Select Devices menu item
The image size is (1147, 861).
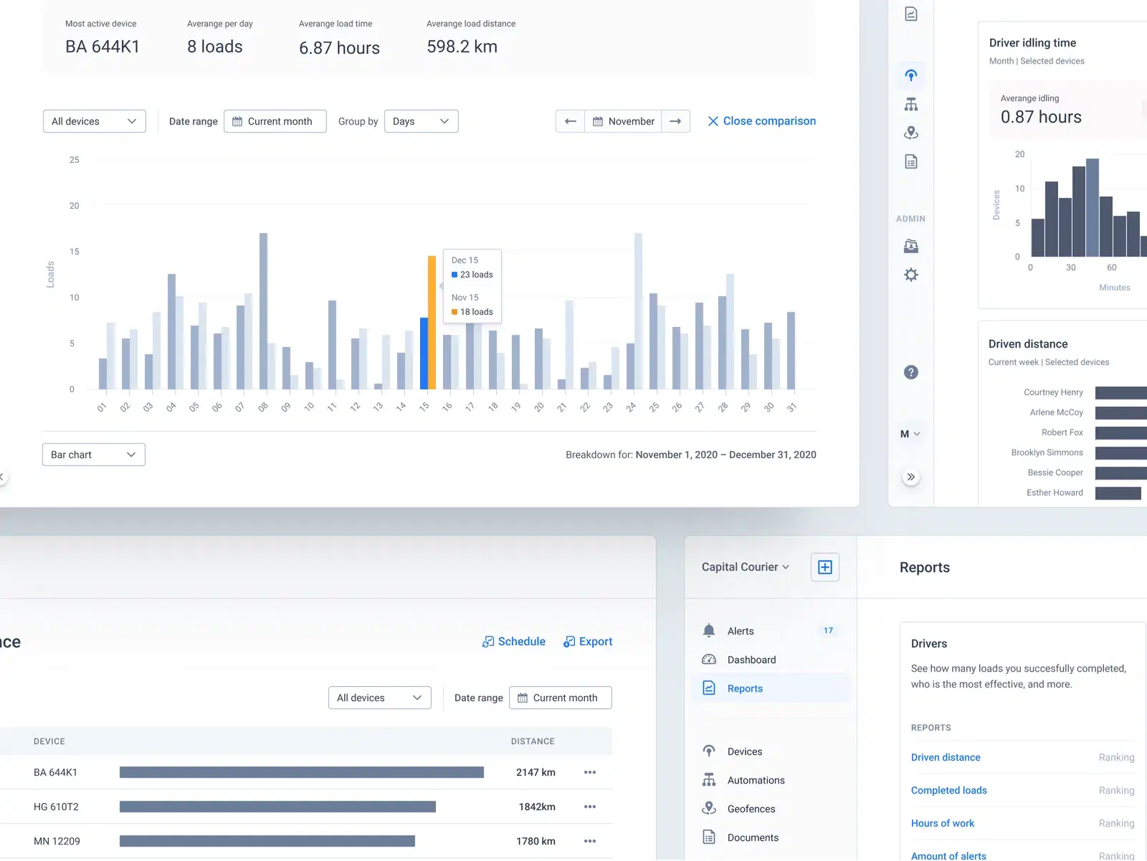click(771, 751)
